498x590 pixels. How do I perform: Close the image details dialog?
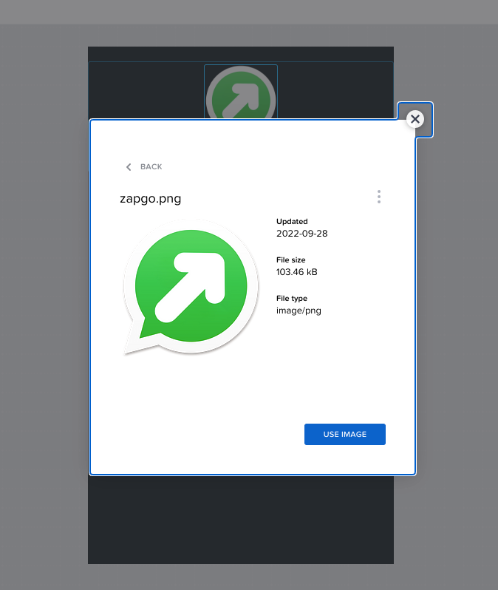click(x=415, y=119)
